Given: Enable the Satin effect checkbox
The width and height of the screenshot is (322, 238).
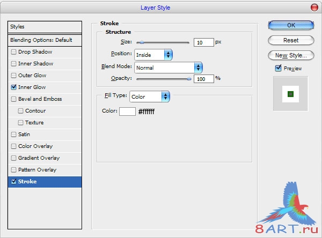Looking at the screenshot, I should [13, 135].
